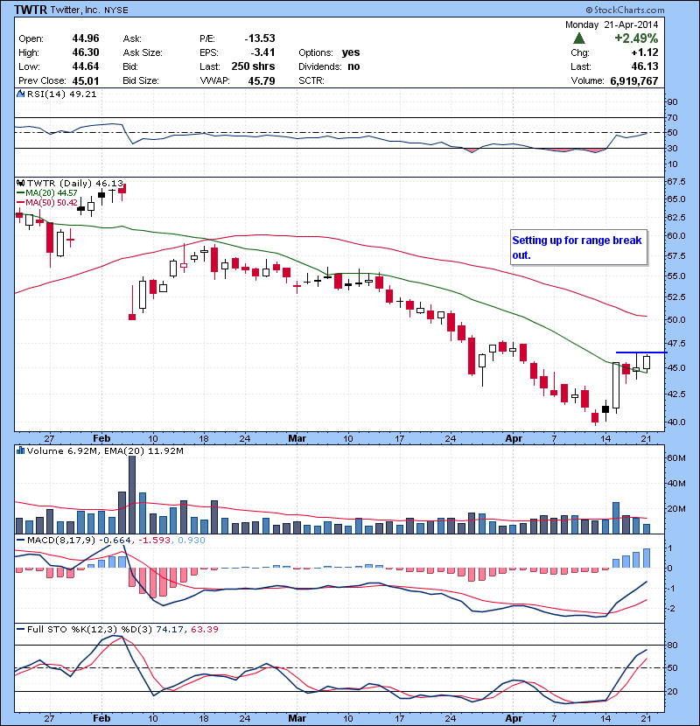The height and width of the screenshot is (726, 700).
Task: Click the stochastic %D value 63.39
Action: [x=204, y=629]
